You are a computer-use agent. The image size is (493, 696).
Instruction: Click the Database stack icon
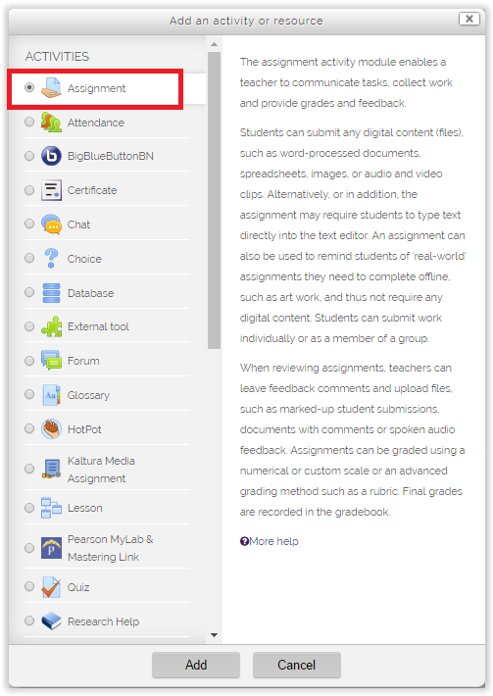(x=51, y=292)
